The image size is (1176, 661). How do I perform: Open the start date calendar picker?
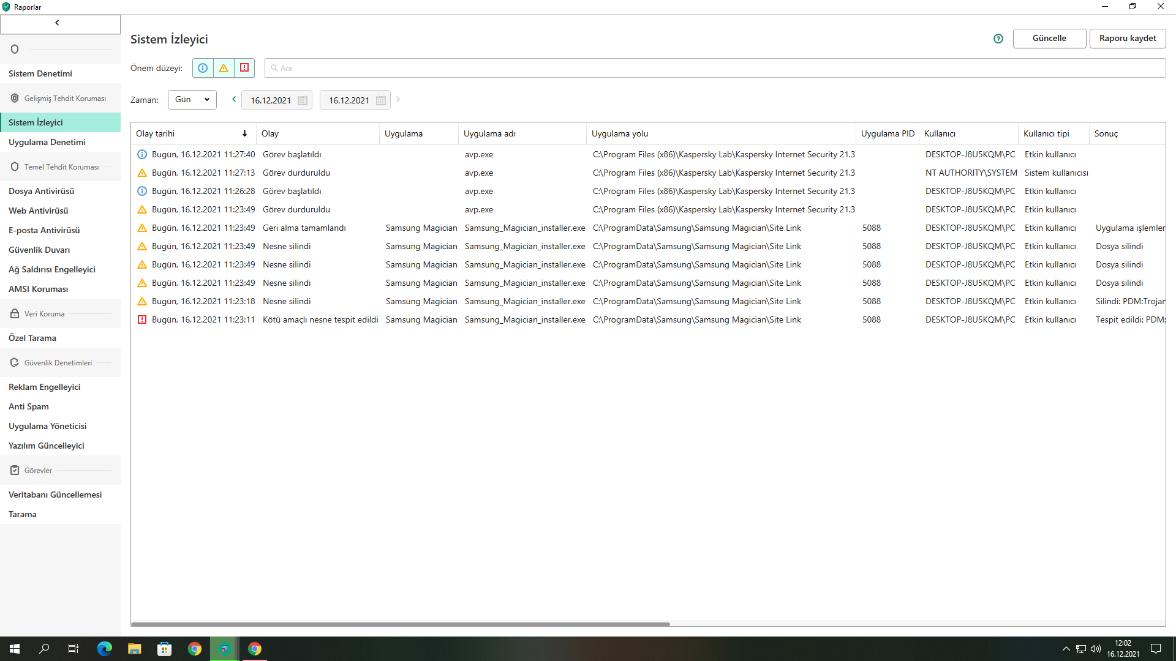pyautogui.click(x=303, y=100)
